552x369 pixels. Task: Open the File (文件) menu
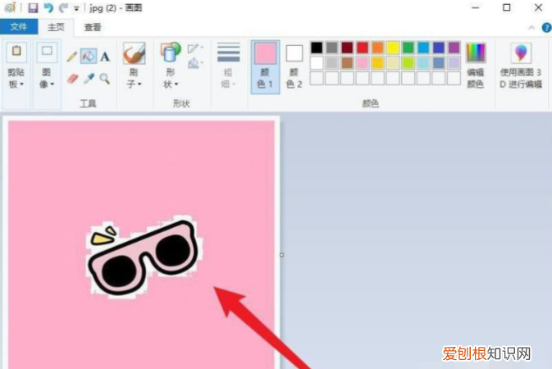tap(19, 27)
